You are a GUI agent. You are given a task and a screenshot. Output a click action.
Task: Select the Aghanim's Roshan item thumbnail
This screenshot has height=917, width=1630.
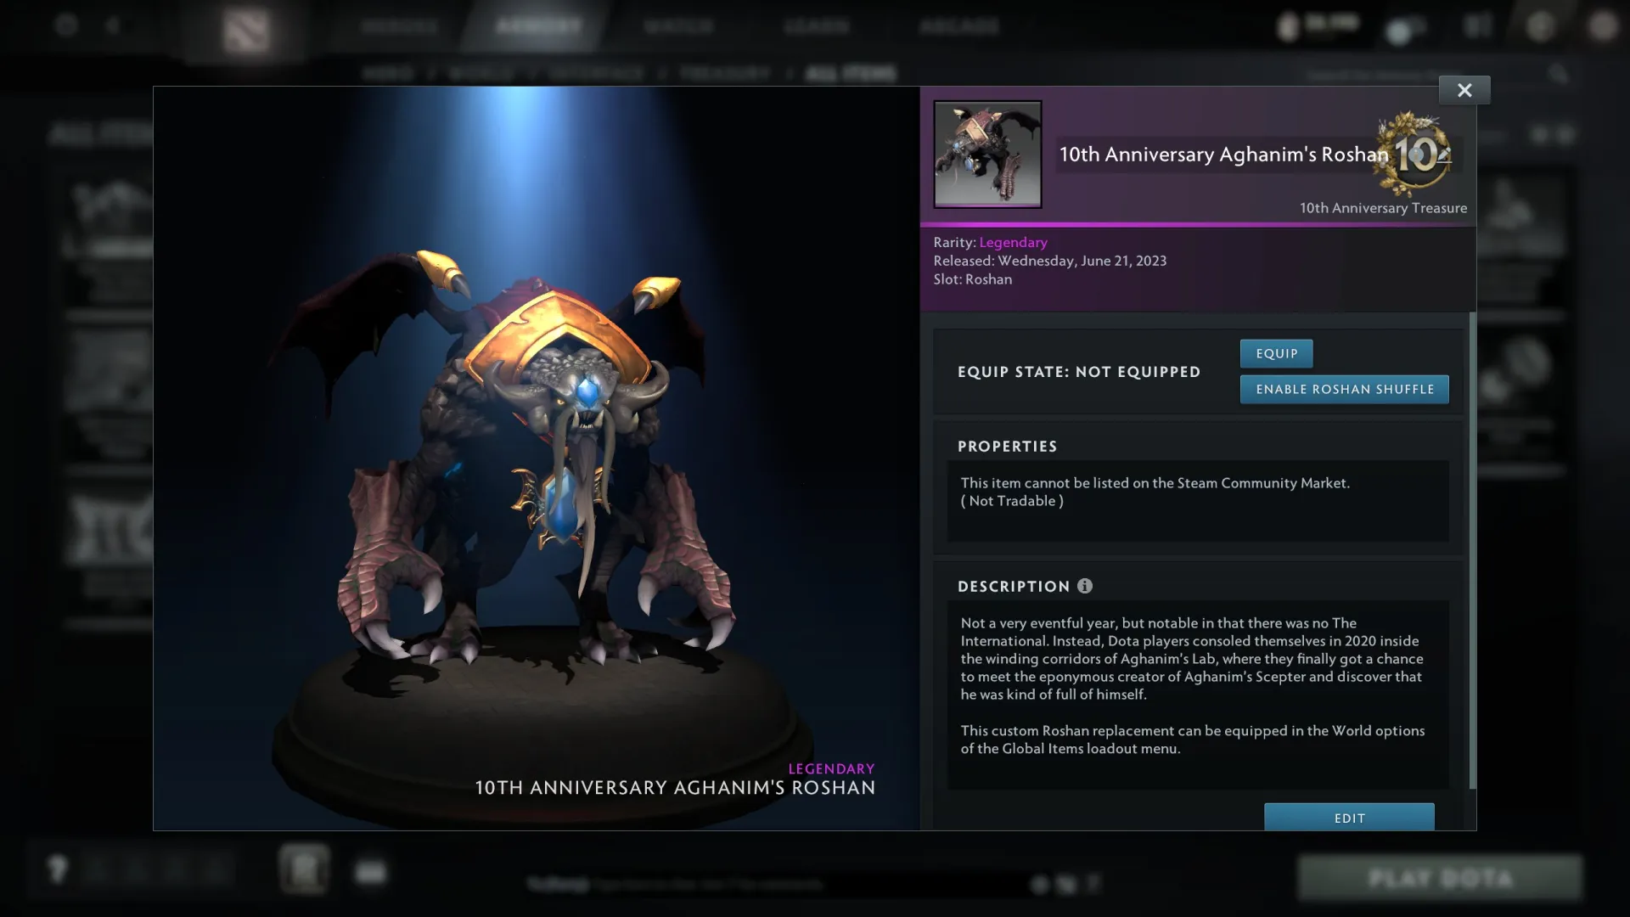click(987, 155)
